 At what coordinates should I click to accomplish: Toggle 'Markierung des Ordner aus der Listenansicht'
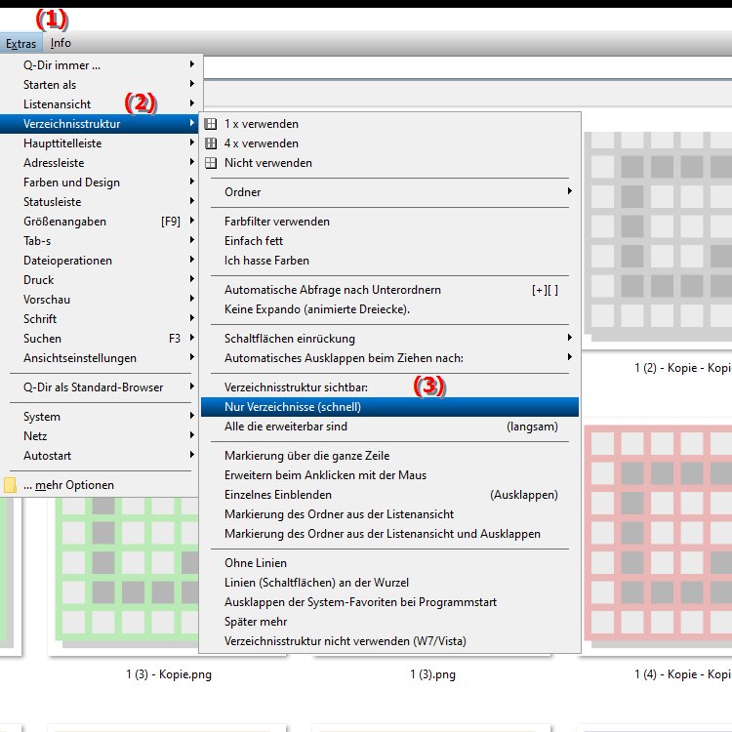(x=389, y=514)
